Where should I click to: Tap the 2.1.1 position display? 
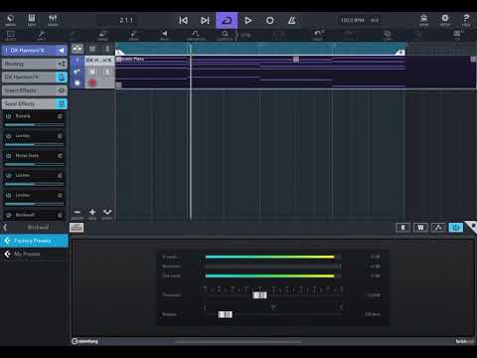click(x=126, y=21)
